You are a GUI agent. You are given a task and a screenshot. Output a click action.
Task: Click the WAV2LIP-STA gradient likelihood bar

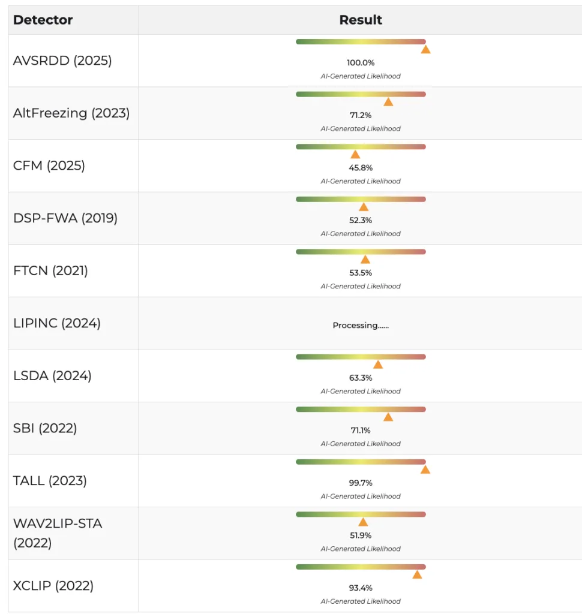361,514
